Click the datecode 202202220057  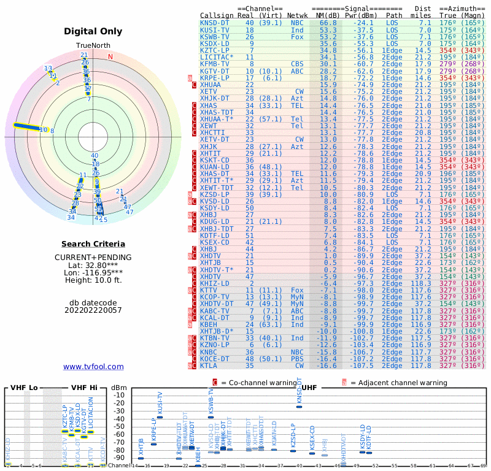click(93, 310)
